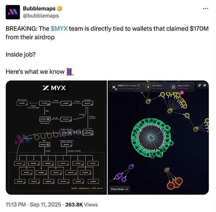This screenshot has height=212, width=216.
Task: Open the $MYX cashtag link
Action: (59, 29)
